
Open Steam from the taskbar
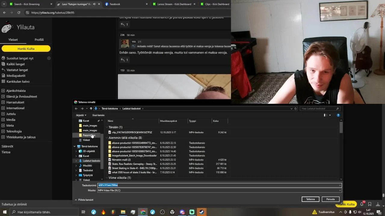(x=202, y=212)
